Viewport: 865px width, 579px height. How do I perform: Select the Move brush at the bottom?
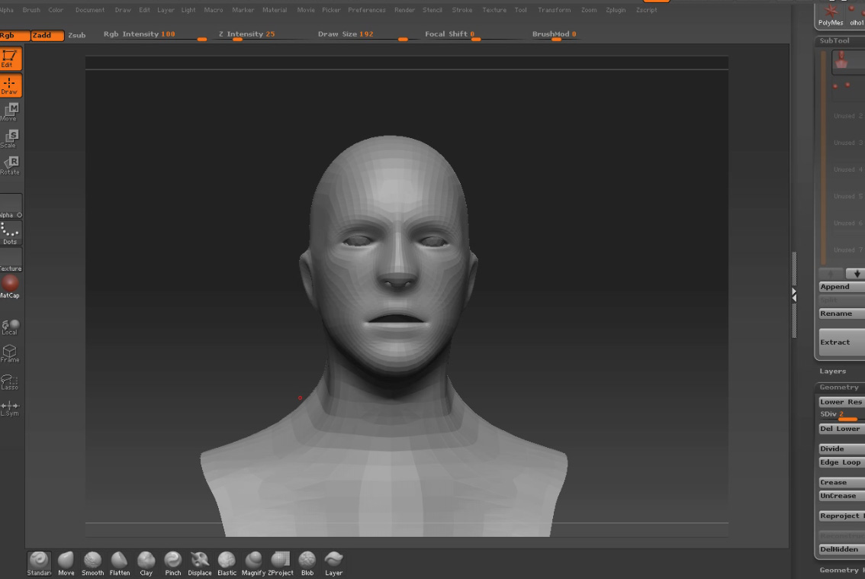pos(66,561)
